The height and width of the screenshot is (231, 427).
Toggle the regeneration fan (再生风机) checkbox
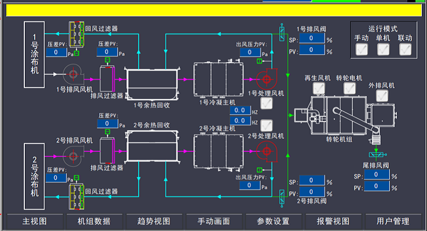pyautogui.click(x=318, y=88)
